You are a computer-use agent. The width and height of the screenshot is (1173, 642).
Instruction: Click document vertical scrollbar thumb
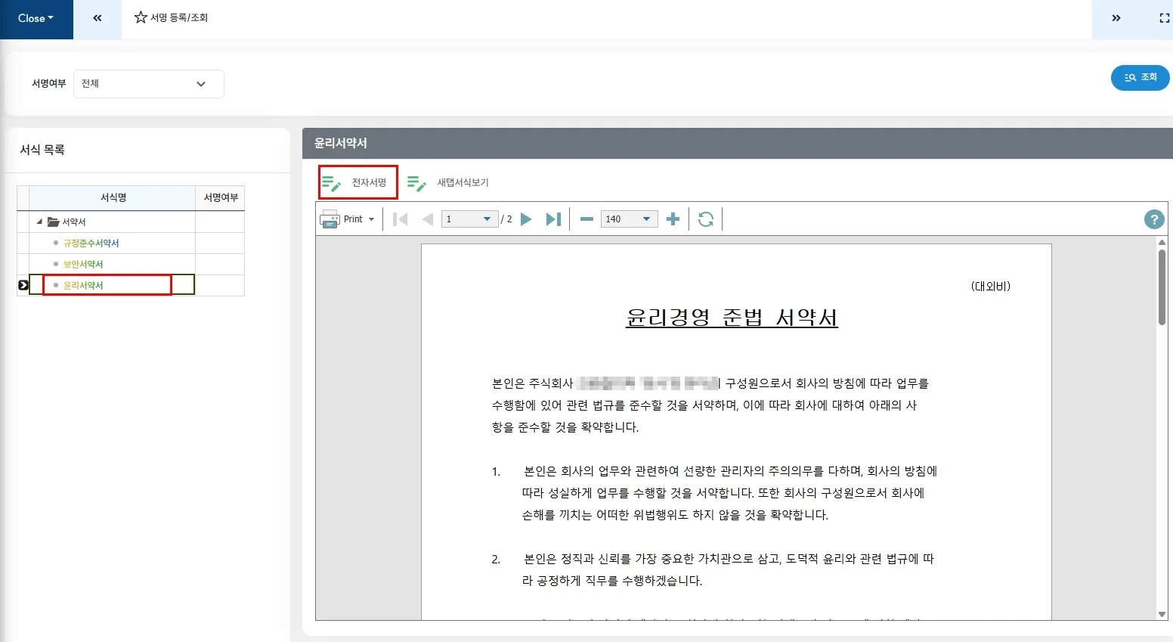1162,287
